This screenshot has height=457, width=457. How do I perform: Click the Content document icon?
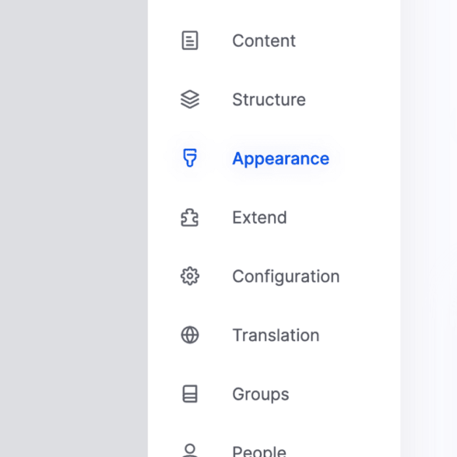click(189, 41)
